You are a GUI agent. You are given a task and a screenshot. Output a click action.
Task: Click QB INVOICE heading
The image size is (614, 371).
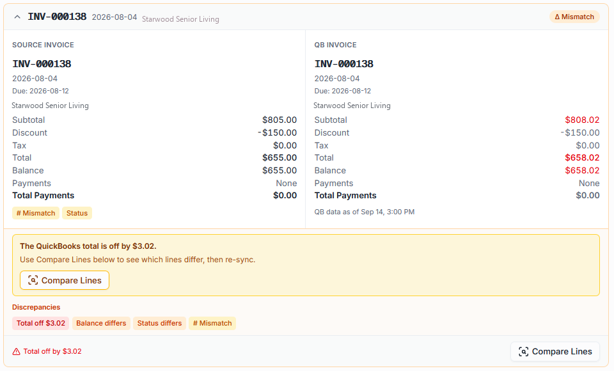point(336,45)
